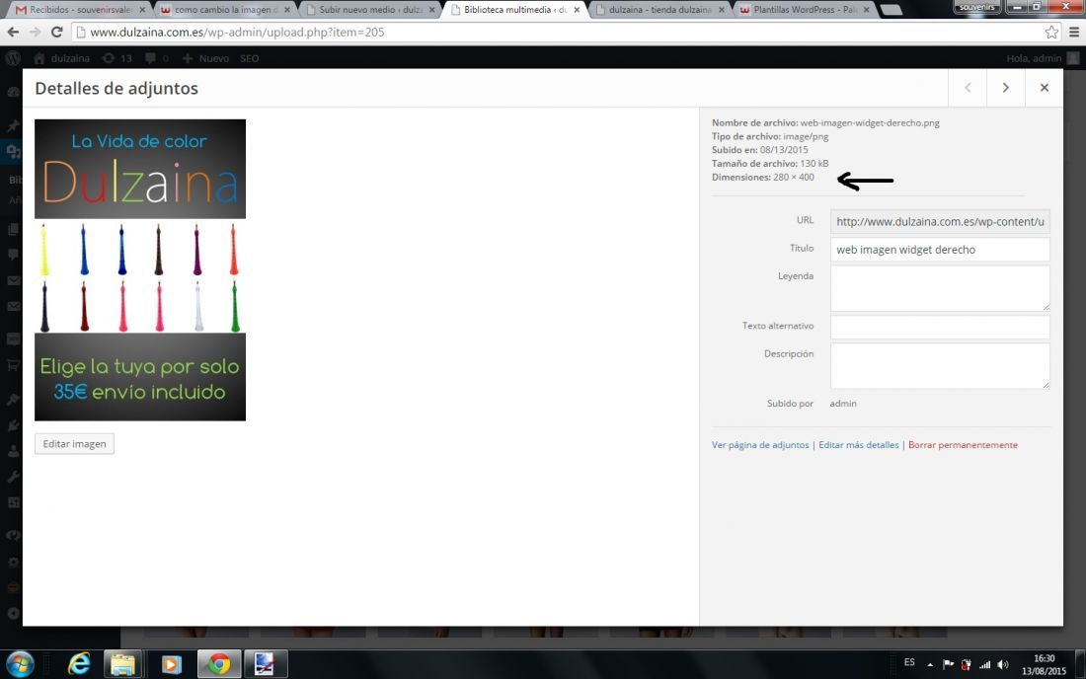Open the Nuevo menu in admin bar
Screen dimensions: 1086x679
205,58
